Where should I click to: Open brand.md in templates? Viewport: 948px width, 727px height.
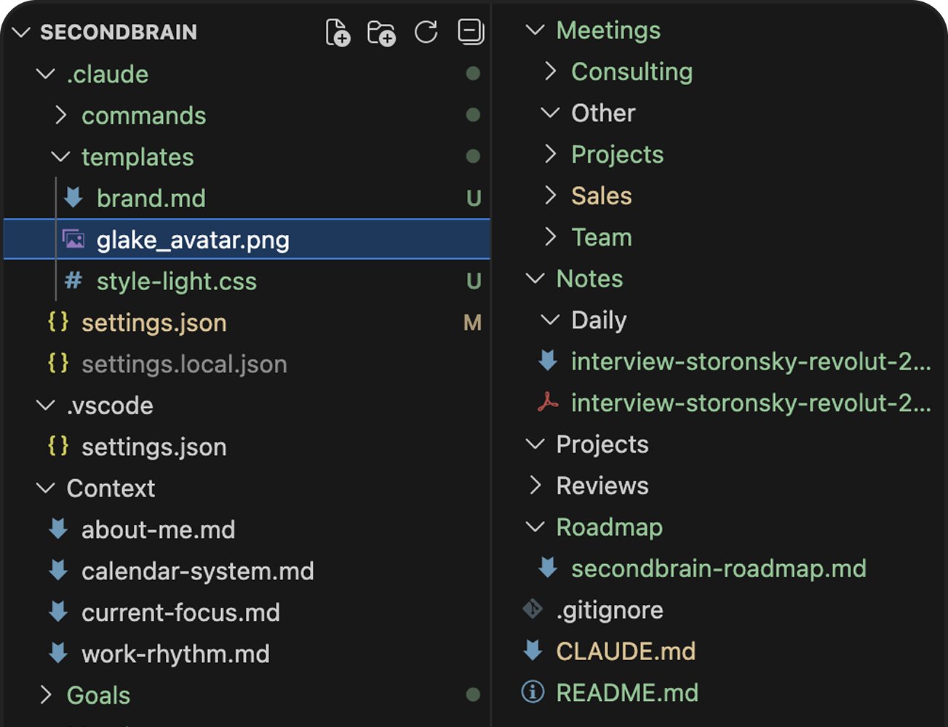coord(151,198)
